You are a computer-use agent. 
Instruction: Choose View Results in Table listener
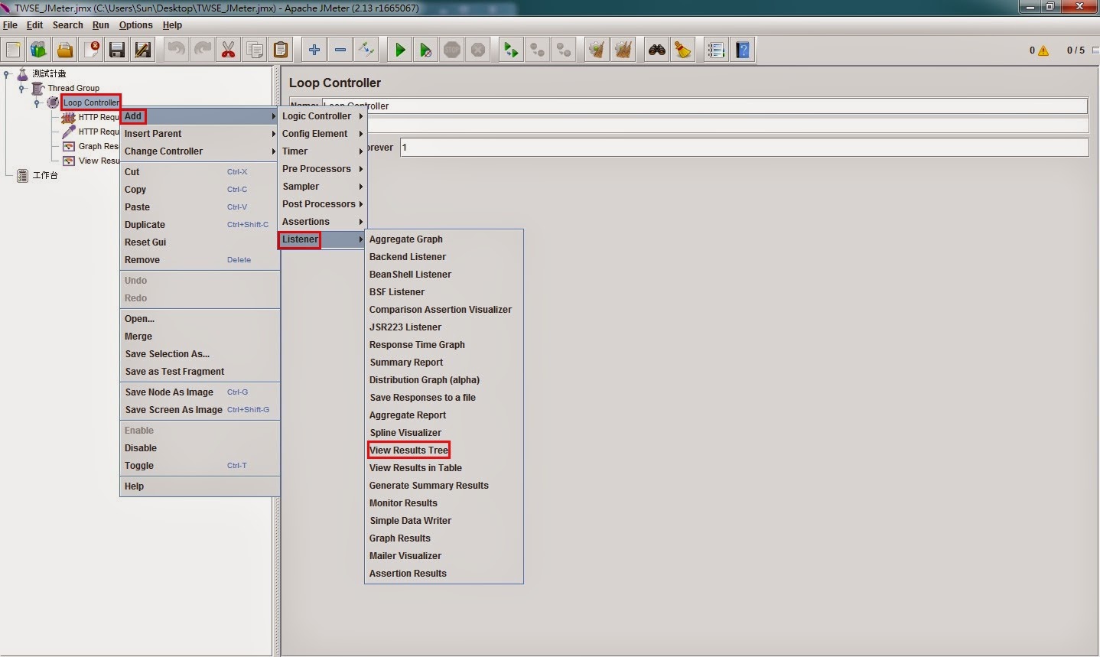tap(444, 468)
